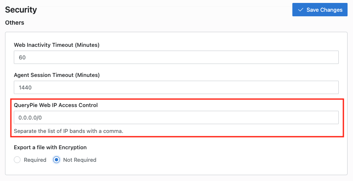
Task: Click the Others section subheading
Action: pos(15,23)
